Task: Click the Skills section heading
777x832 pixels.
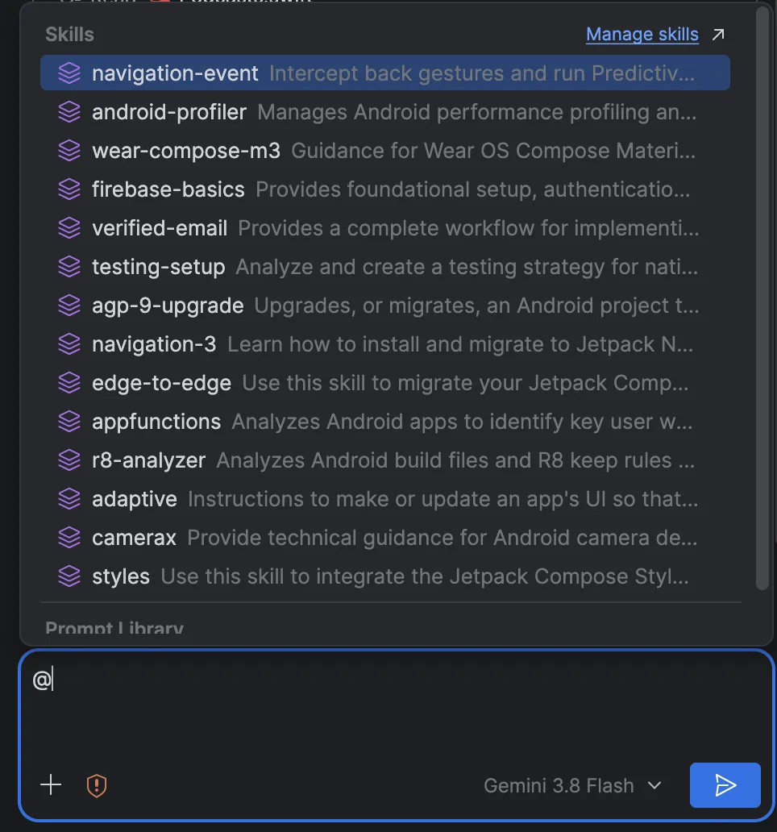Action: tap(69, 35)
